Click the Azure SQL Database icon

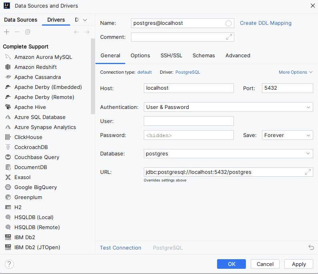8,117
